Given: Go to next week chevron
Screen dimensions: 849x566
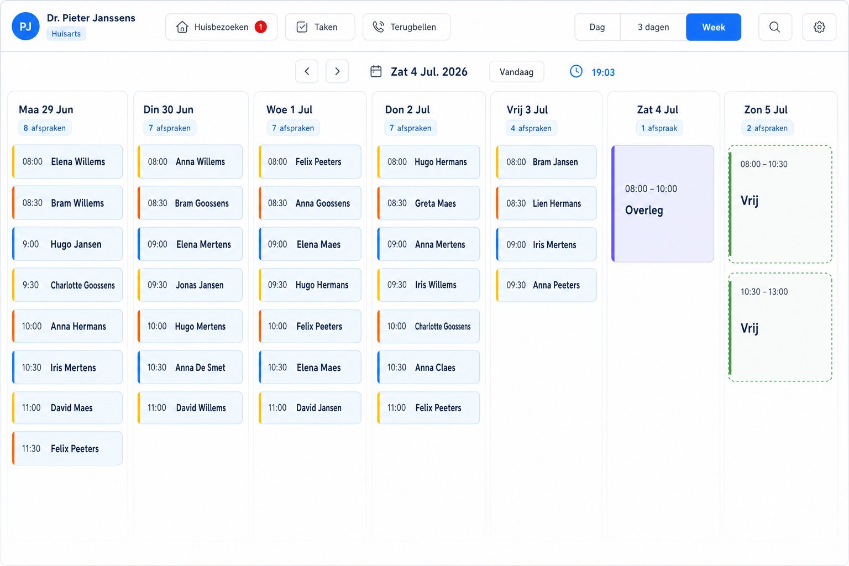Looking at the screenshot, I should click(337, 71).
